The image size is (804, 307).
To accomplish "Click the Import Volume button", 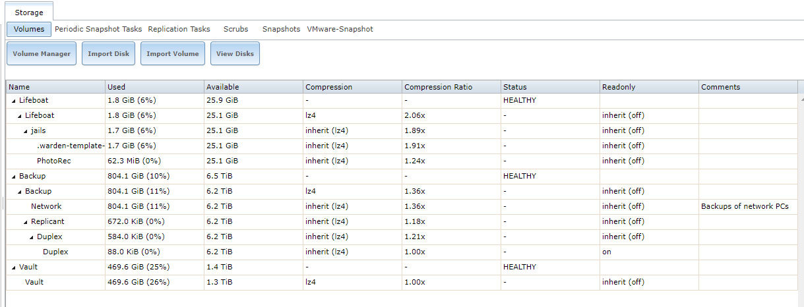I will 172,54.
